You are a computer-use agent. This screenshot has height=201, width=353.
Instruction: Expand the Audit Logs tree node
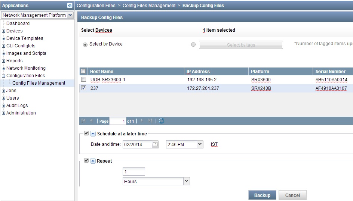click(x=4, y=106)
